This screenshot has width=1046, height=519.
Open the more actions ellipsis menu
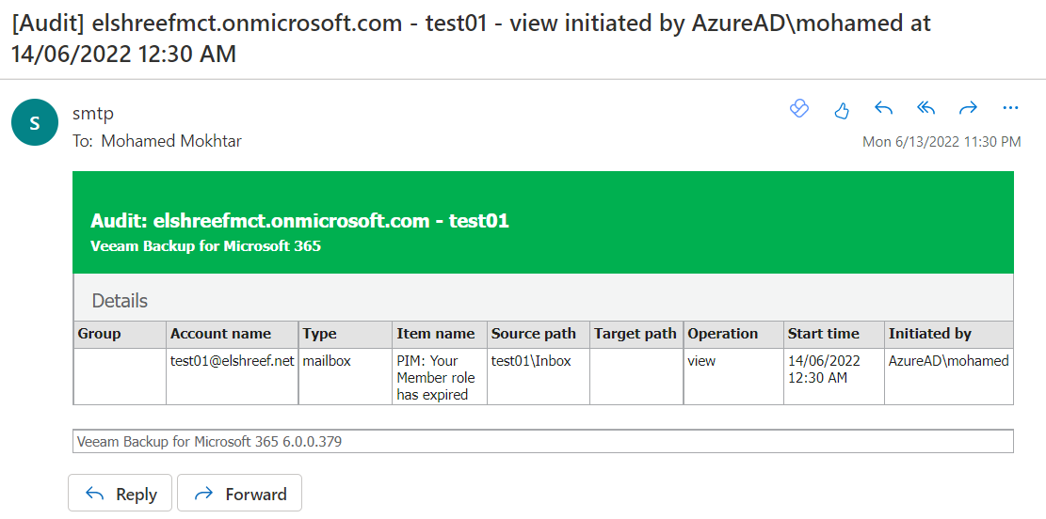pos(1010,108)
